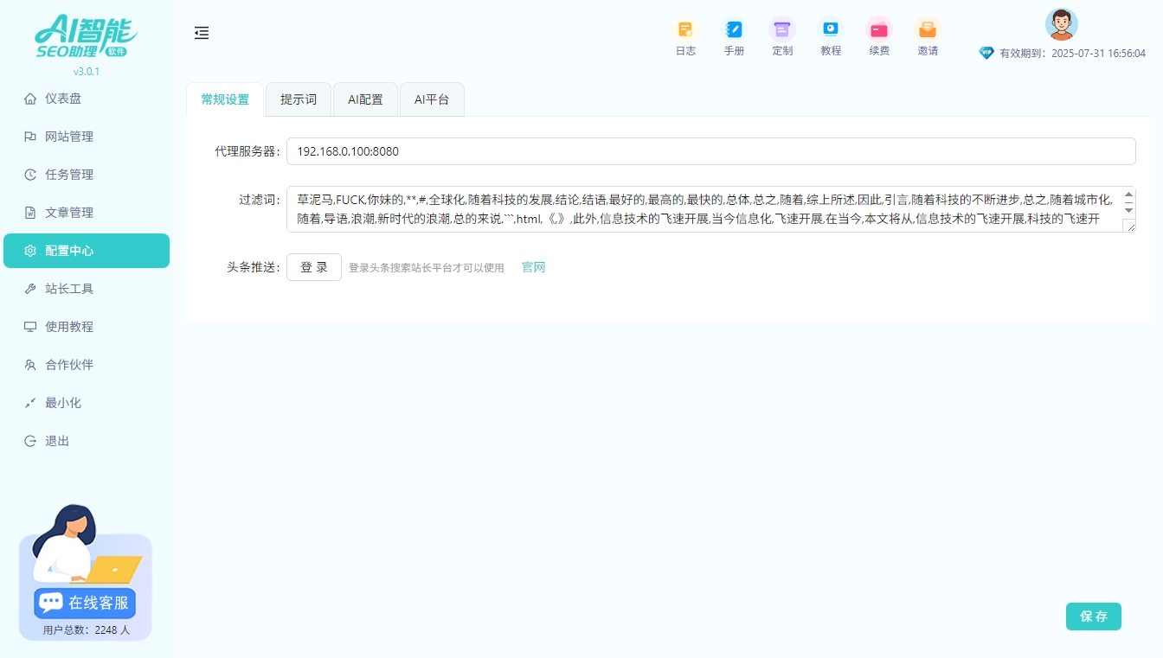
Task: Click the 教程 (Tutorial) icon
Action: click(831, 36)
